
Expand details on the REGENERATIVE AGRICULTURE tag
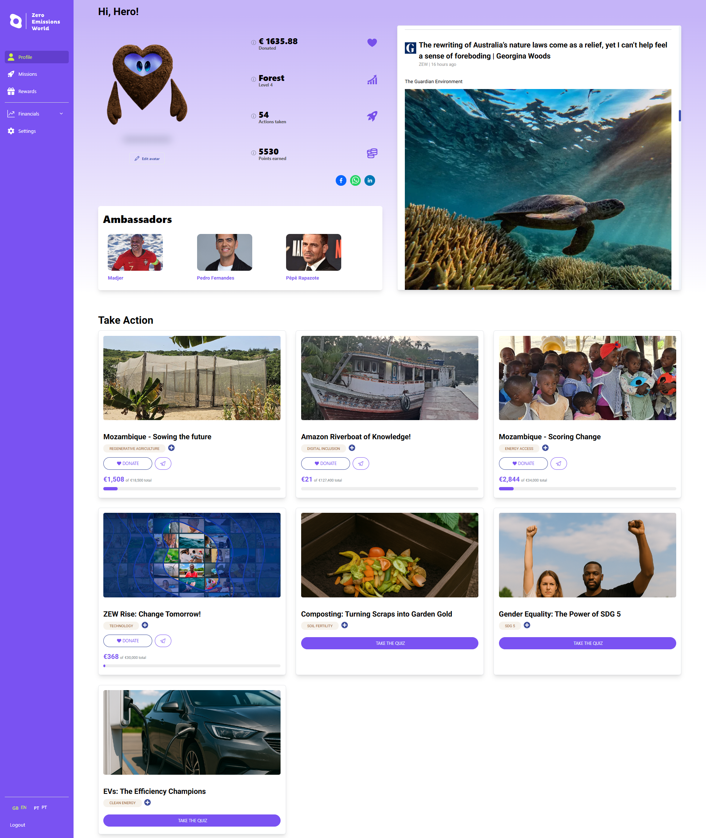[x=171, y=448]
